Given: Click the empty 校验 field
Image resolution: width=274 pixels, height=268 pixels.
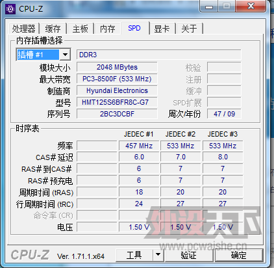Looking at the screenshot, I should [224, 67].
